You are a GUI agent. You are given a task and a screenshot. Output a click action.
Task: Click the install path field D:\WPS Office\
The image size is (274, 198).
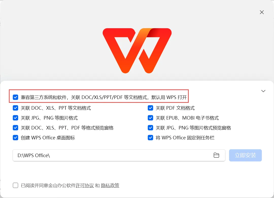(119, 155)
